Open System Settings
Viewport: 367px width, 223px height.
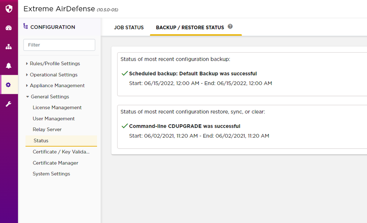[51, 174]
